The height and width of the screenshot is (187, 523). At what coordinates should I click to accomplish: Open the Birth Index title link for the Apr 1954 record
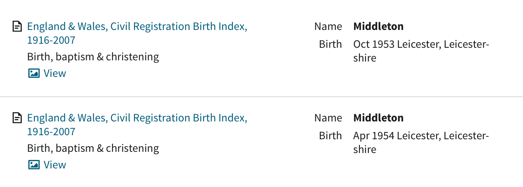coord(137,125)
